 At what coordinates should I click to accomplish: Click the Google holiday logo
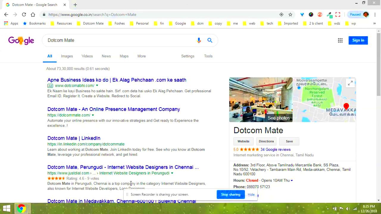tap(21, 40)
